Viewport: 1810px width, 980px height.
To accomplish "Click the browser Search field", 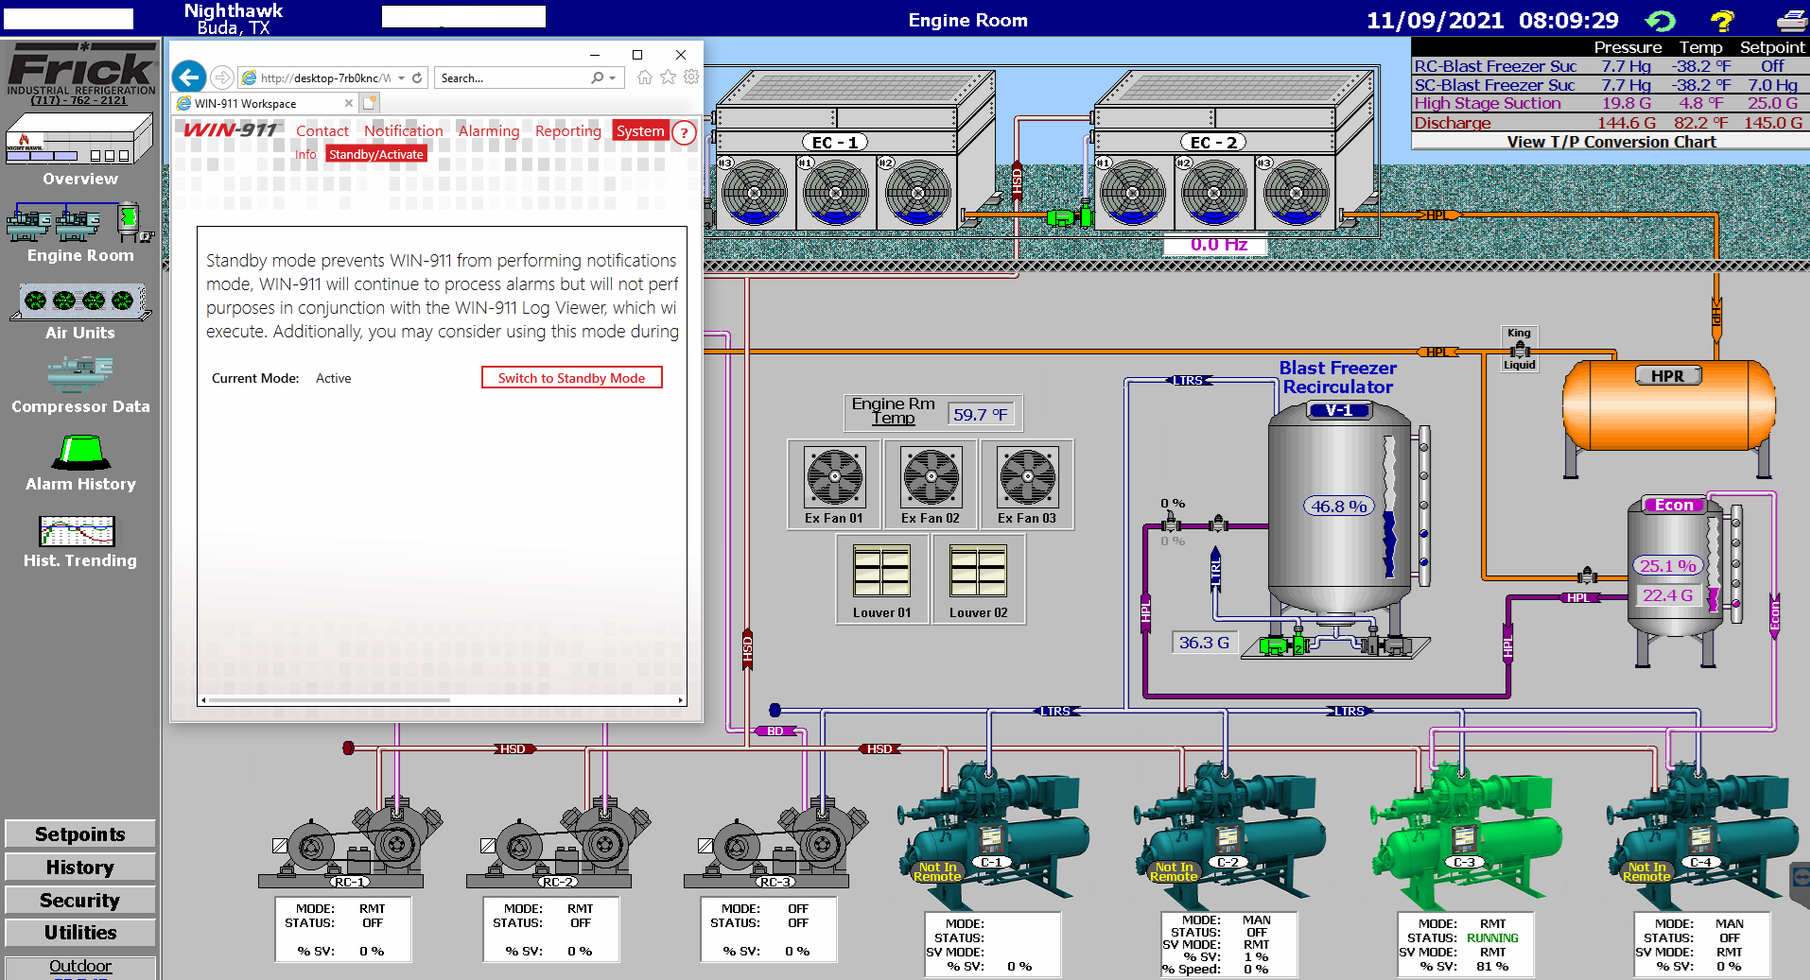I will [513, 77].
